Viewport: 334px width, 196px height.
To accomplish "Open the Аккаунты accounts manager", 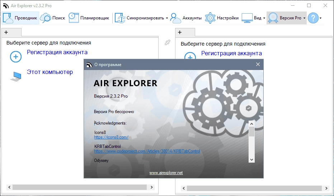I will point(186,18).
